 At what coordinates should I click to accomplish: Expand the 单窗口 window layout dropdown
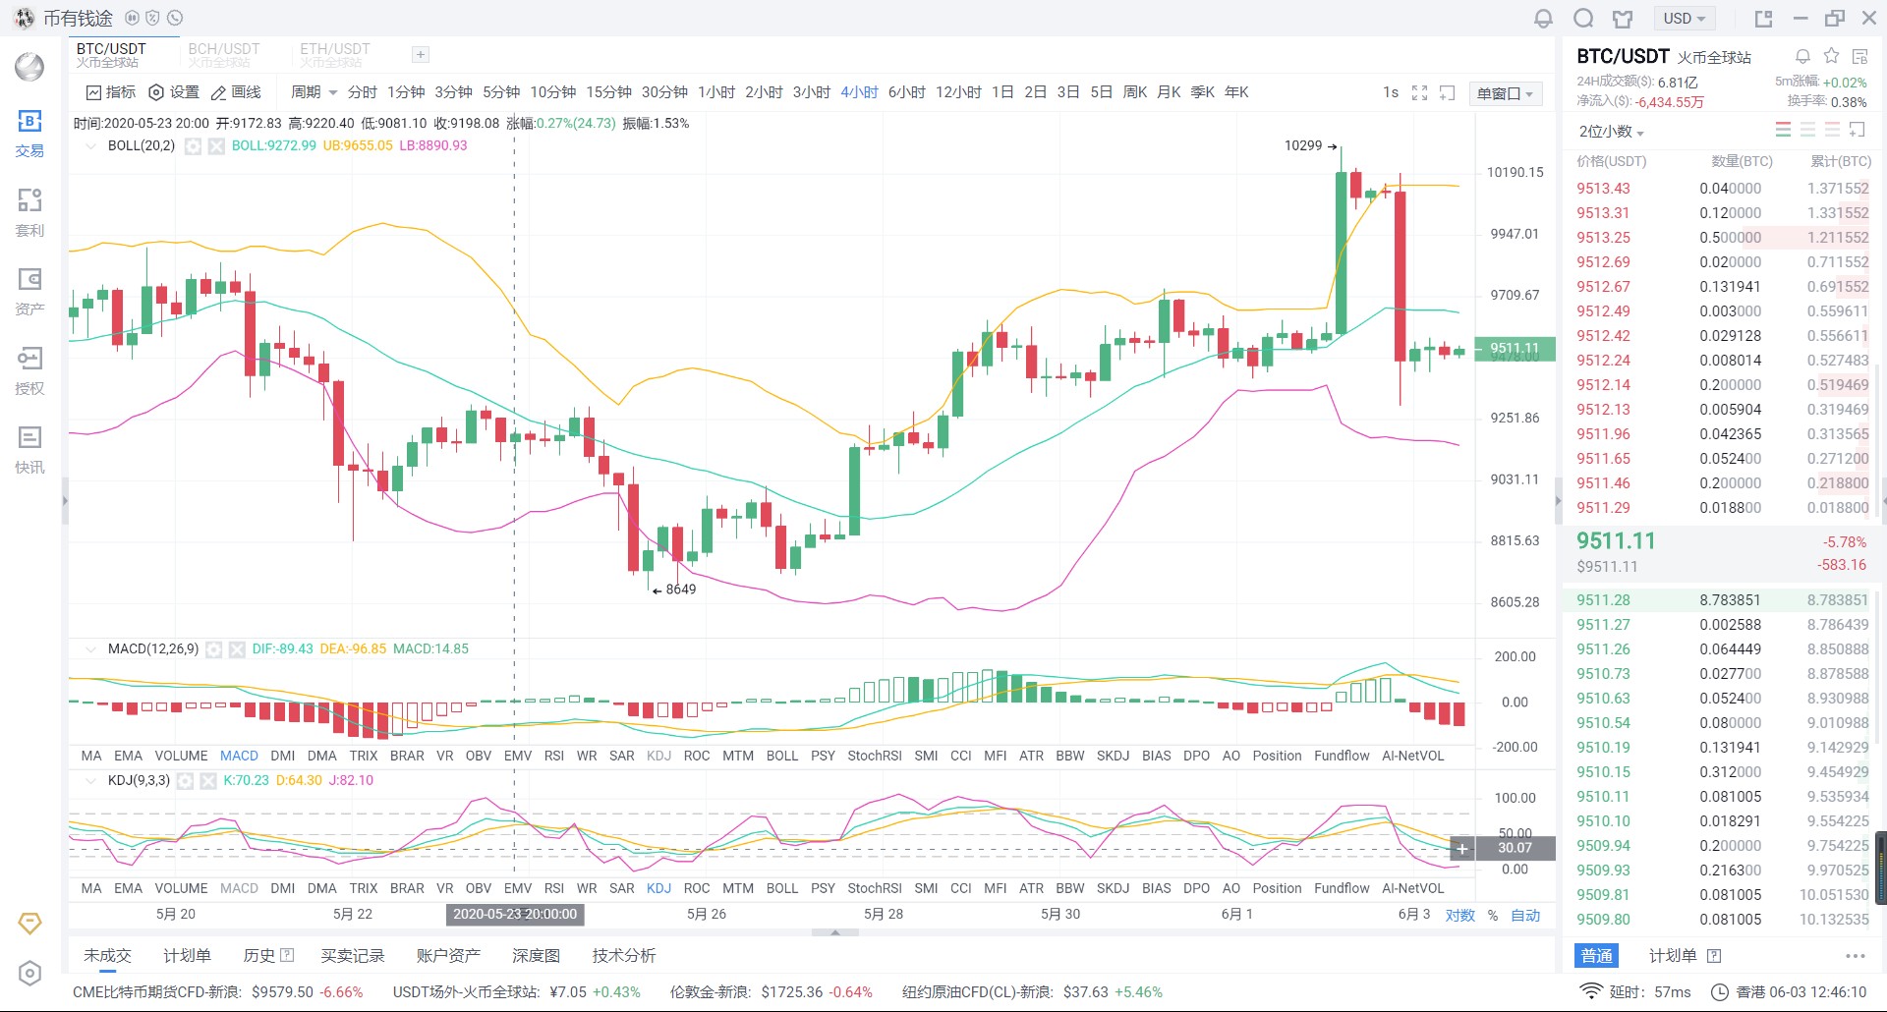[x=1505, y=93]
